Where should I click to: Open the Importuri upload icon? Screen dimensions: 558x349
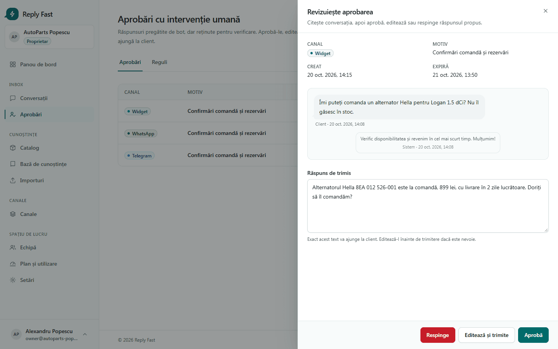tap(13, 180)
